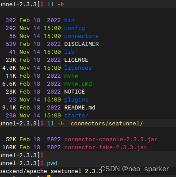The image size is (176, 177).
Task: Select the LICENSE file name
Action: pyautogui.click(x=76, y=60)
